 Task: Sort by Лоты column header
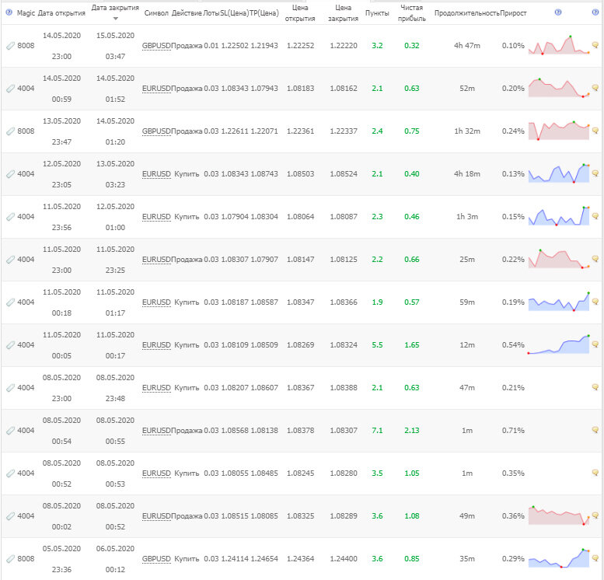[211, 13]
